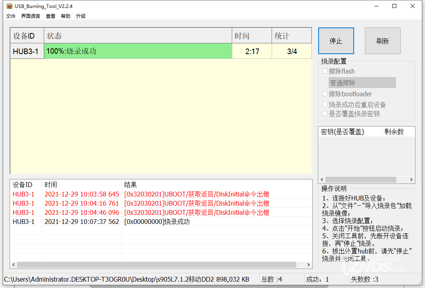425x288 pixels.
Task: Enable the 擦除bootloader checkbox
Action: pyautogui.click(x=325, y=93)
